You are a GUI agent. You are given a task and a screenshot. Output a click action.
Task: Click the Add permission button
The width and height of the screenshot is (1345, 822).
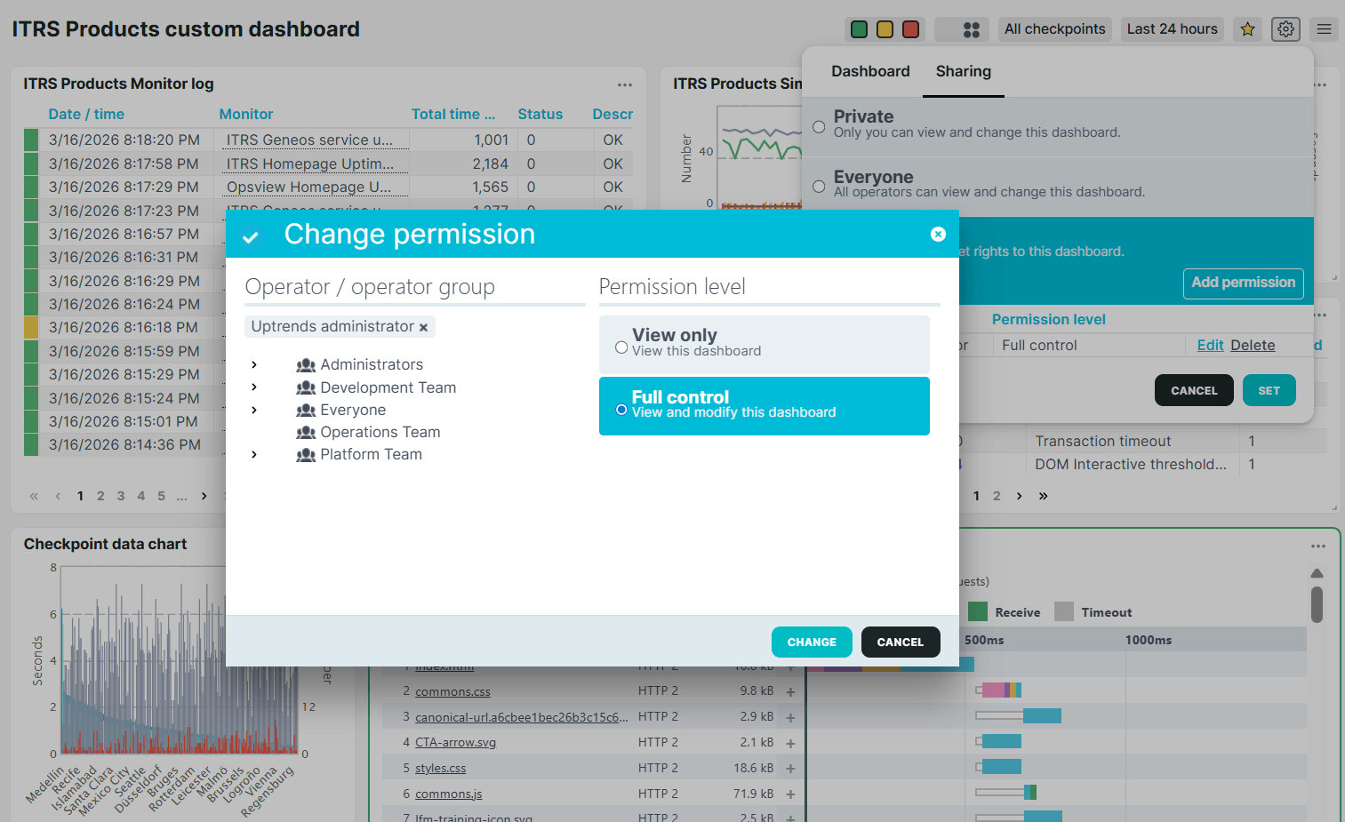click(x=1243, y=283)
